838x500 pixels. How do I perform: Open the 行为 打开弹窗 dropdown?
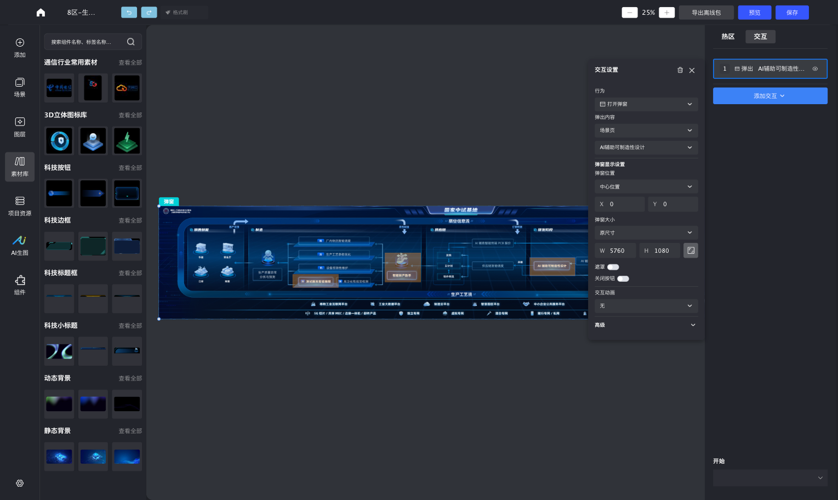click(646, 104)
